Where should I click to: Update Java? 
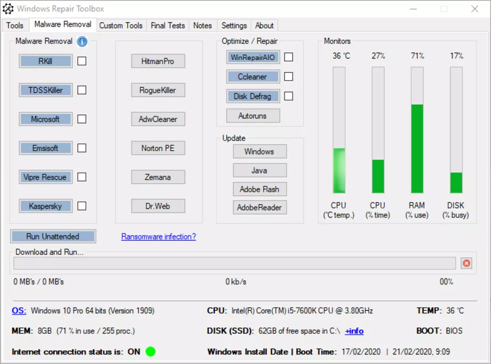point(260,170)
